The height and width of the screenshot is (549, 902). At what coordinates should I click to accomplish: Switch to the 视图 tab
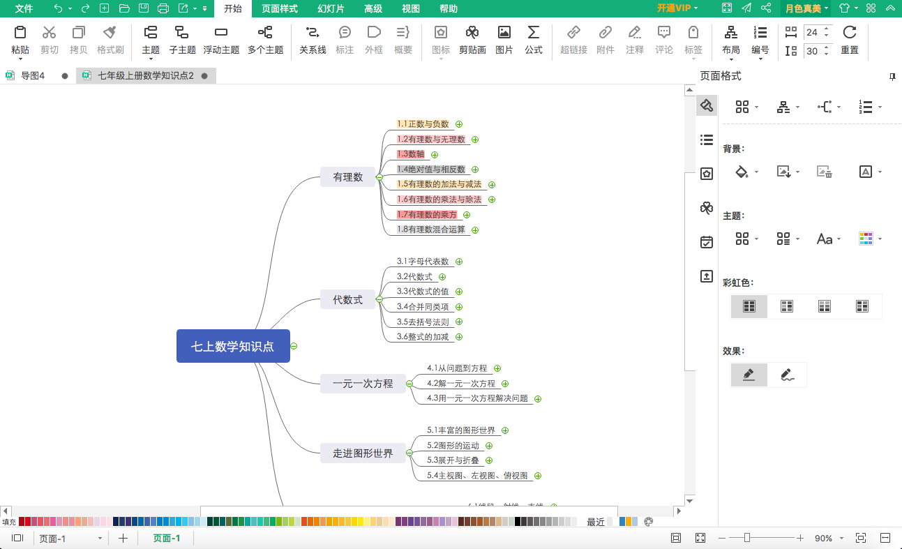(x=411, y=8)
